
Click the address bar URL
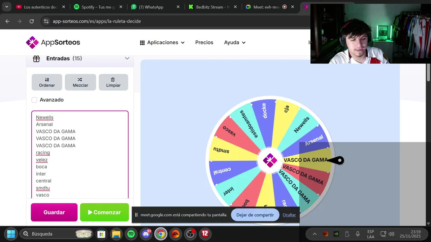click(97, 21)
